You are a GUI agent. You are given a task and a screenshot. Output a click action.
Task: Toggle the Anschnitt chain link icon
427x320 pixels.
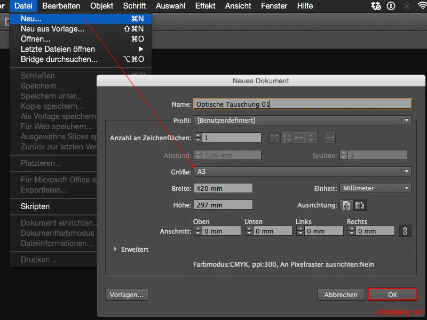[405, 231]
